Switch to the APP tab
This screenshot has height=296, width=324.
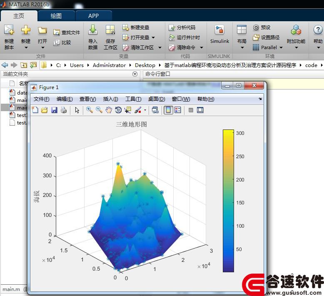click(93, 16)
